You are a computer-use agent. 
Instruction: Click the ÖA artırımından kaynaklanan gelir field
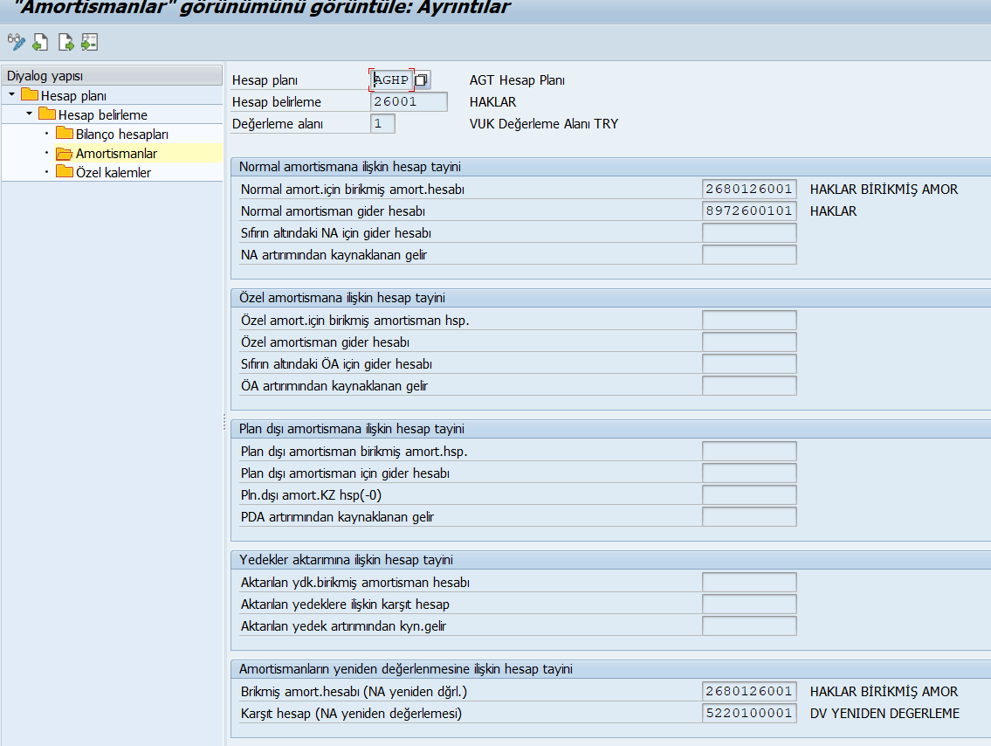pos(749,385)
